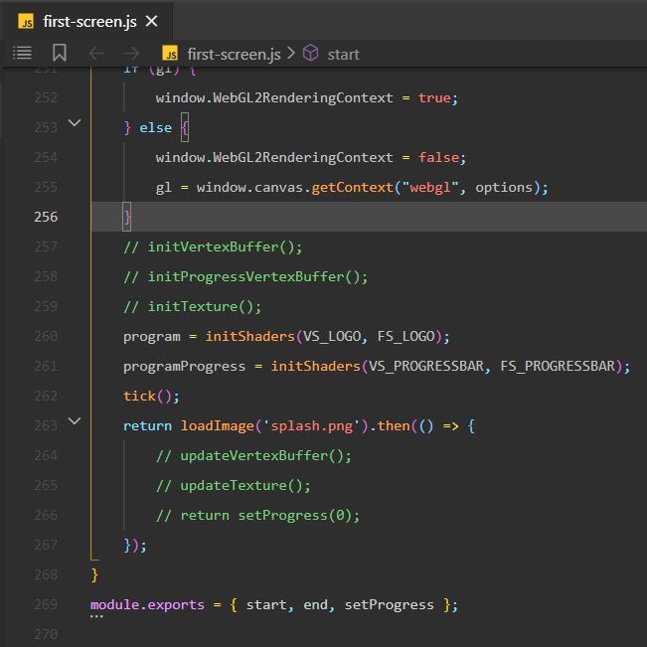Click FS_PROGRESSBAR argument
The image size is (647, 647).
558,366
